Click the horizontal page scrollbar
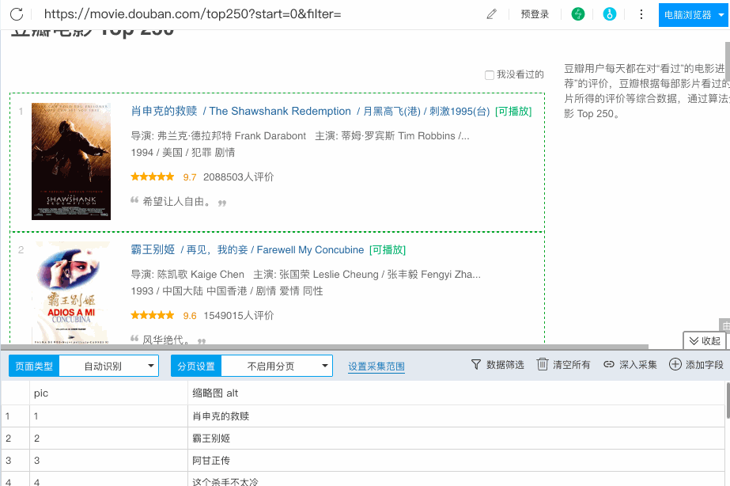Viewport: 730px width, 486px height. 324,347
